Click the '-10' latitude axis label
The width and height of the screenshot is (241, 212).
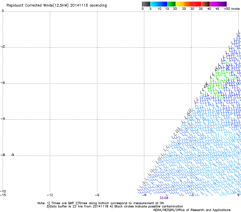[x=3, y=191]
